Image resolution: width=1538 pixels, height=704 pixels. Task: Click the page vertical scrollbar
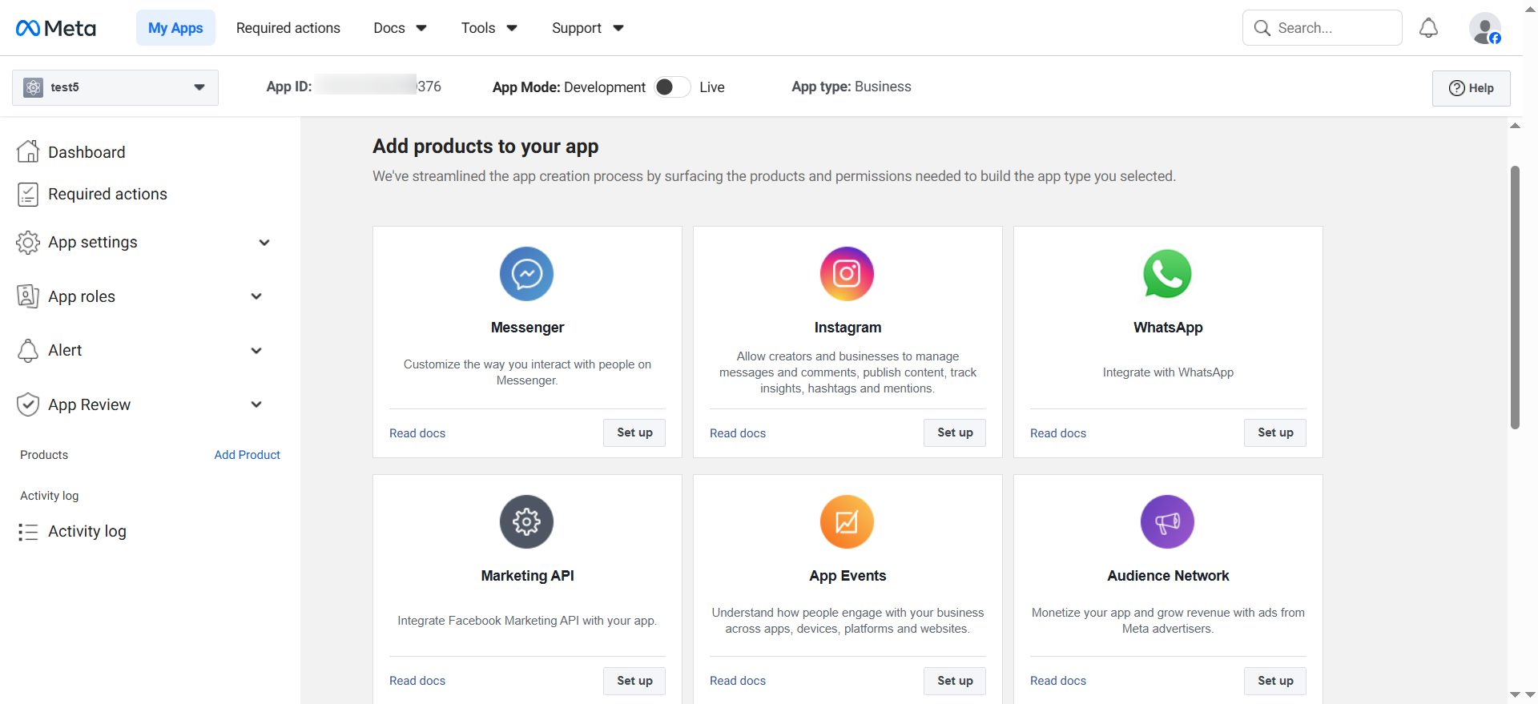click(x=1514, y=296)
